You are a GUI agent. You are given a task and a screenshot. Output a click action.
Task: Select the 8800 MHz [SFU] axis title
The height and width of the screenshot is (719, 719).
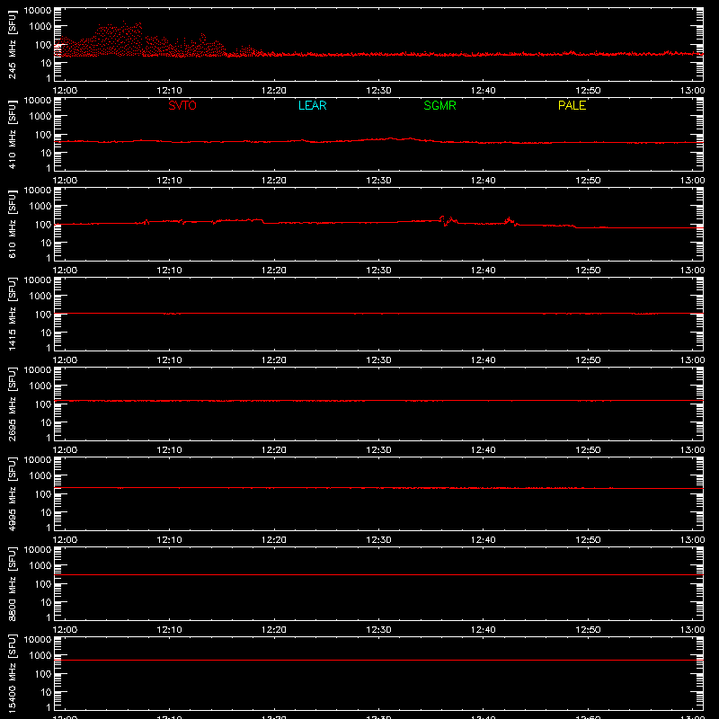pos(12,583)
